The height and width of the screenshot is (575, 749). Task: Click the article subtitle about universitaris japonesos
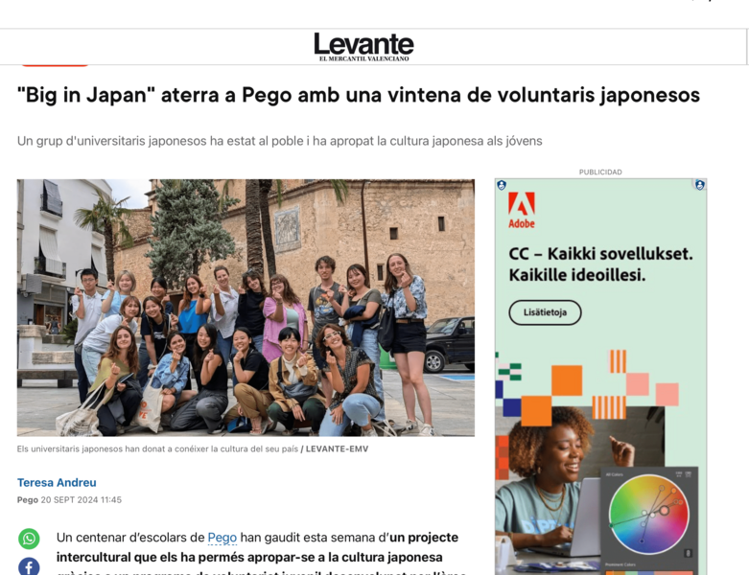(x=279, y=141)
